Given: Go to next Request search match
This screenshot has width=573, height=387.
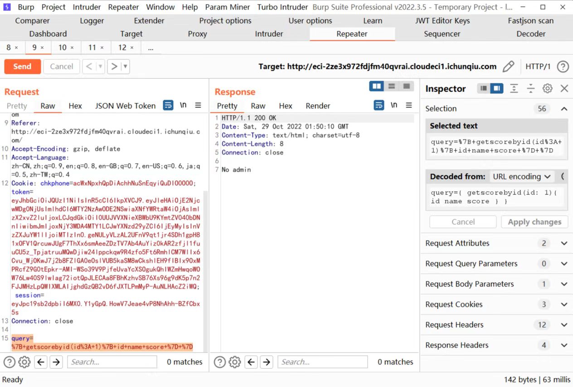Looking at the screenshot, I should pos(56,362).
